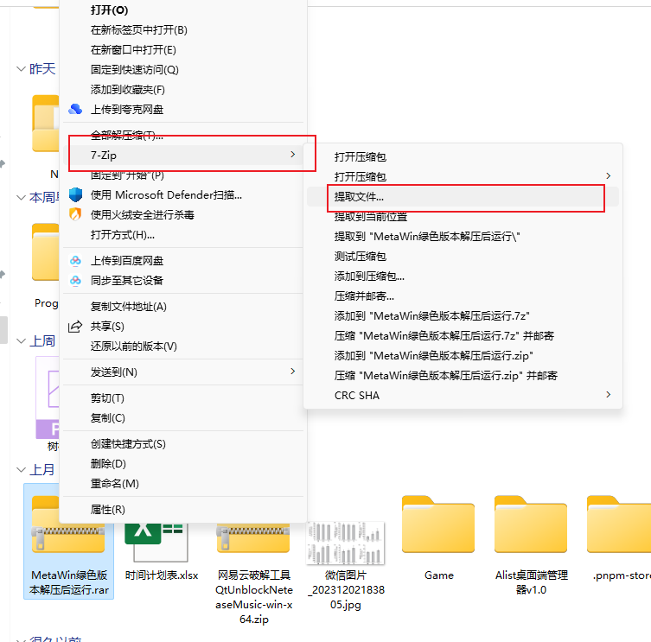The image size is (651, 642).
Task: Choose 压缩 "MetaWin绿色版本解压后运行.zip" 并邮寄
Action: pos(463,376)
